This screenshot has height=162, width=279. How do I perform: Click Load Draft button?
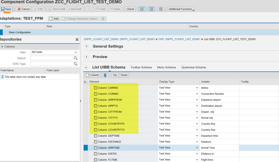[x=75, y=9]
